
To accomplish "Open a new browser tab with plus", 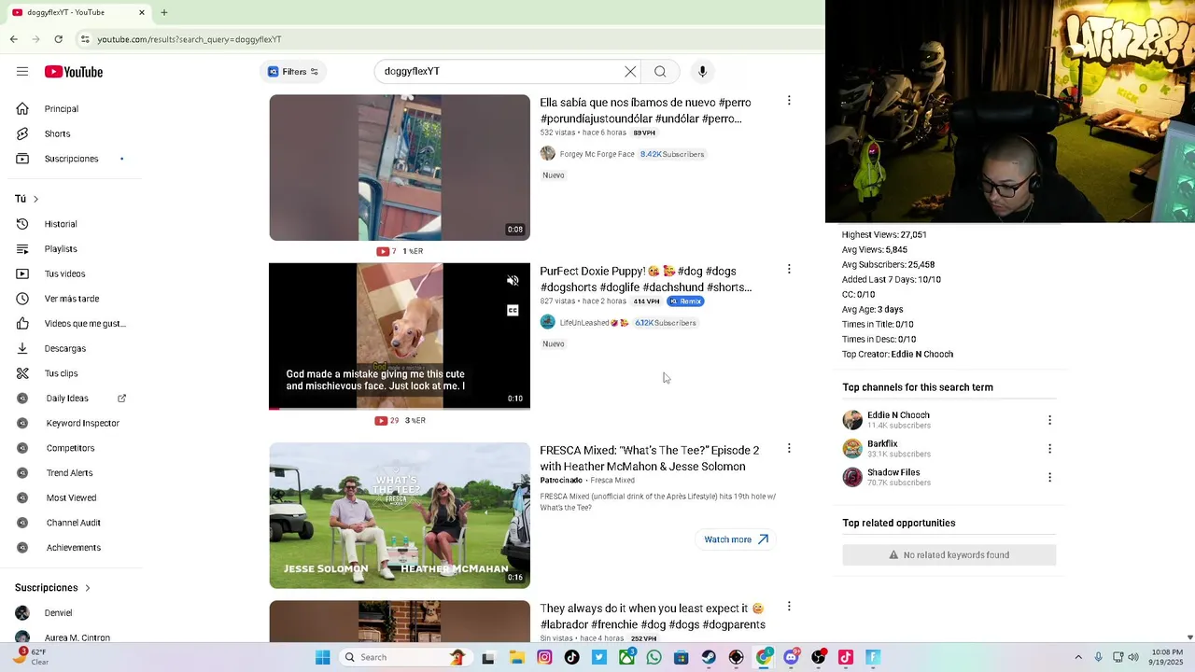I will pyautogui.click(x=164, y=12).
